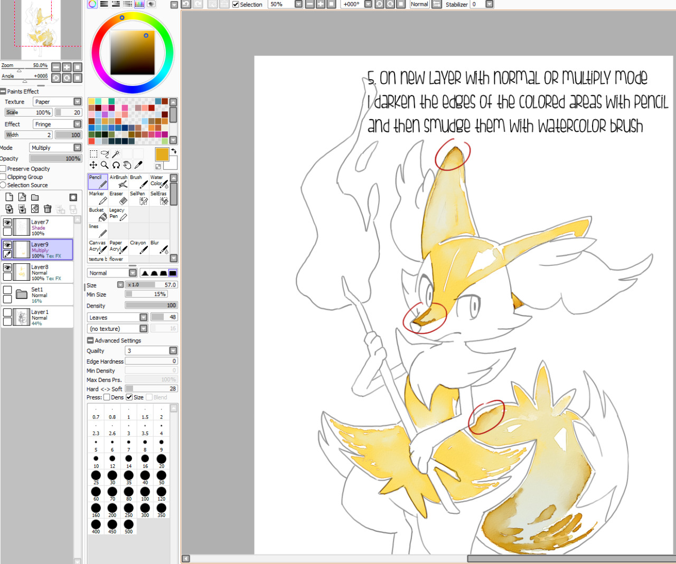Show Layer1 by its visibility box
676x564 pixels.
7,312
